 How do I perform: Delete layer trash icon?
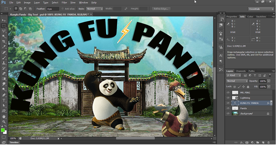pyautogui.click(x=269, y=143)
